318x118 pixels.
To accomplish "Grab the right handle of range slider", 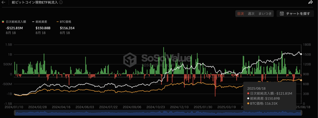I will (302, 113).
